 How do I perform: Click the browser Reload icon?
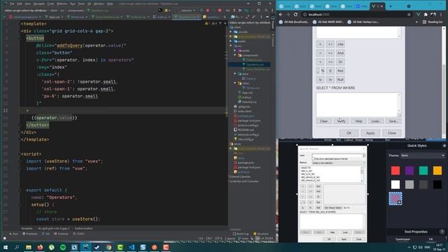pos(295,14)
